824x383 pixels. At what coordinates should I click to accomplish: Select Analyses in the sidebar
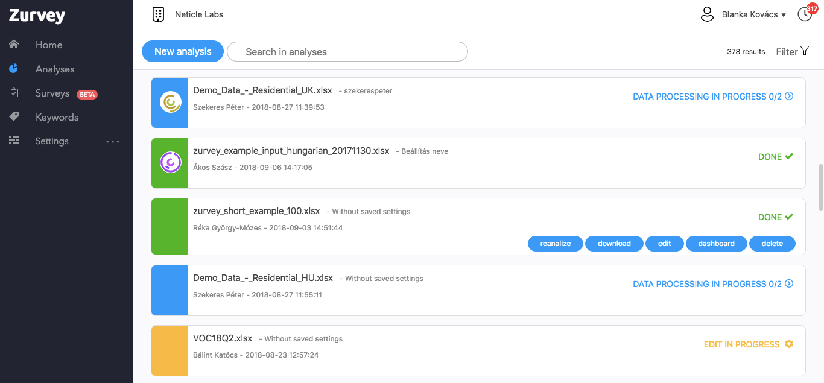(x=55, y=69)
